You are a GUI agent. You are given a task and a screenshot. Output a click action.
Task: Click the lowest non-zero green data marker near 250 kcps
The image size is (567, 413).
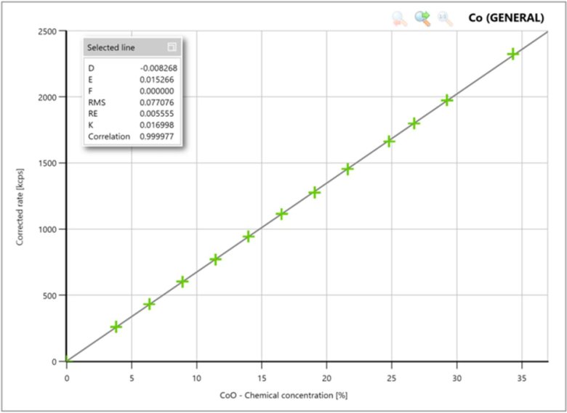pyautogui.click(x=116, y=327)
